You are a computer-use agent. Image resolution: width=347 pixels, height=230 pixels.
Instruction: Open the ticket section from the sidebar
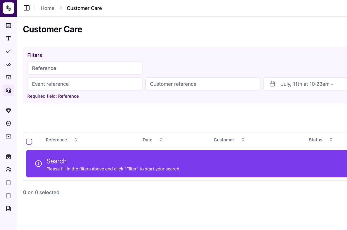(x=8, y=77)
